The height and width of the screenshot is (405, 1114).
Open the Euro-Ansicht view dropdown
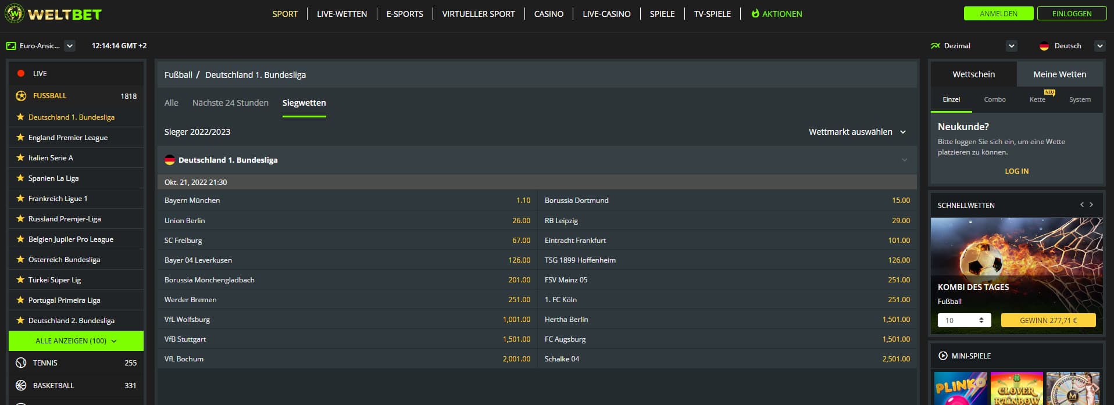[70, 46]
